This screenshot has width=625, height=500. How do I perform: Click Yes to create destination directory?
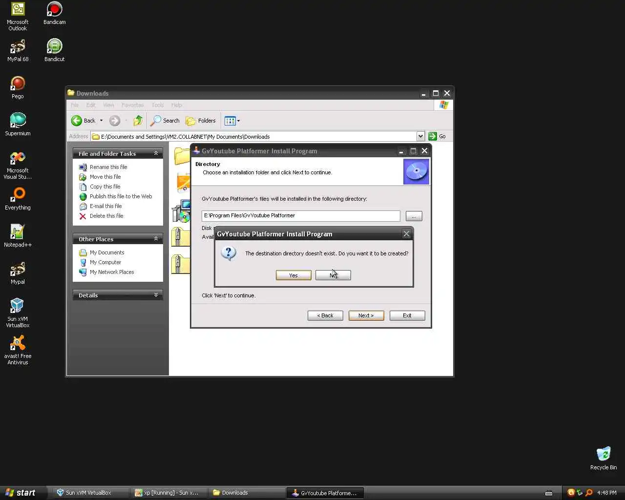click(x=293, y=275)
